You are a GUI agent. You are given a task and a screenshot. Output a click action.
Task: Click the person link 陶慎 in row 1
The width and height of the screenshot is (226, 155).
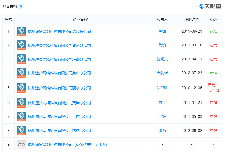[162, 31]
